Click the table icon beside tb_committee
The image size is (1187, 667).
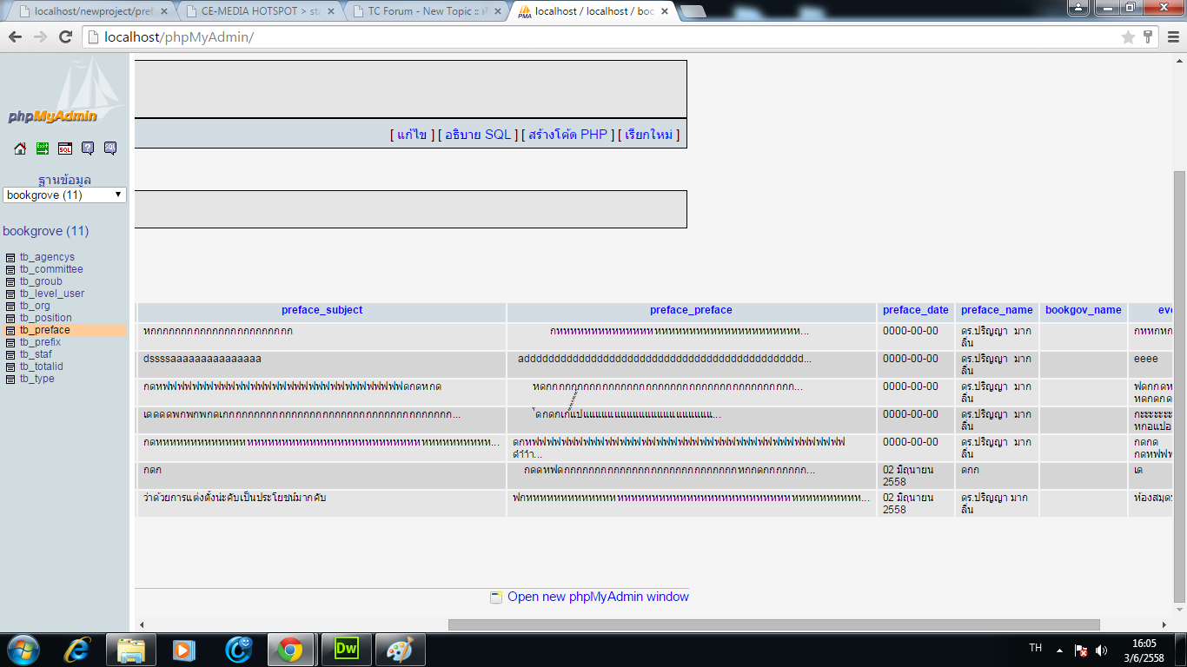point(10,270)
